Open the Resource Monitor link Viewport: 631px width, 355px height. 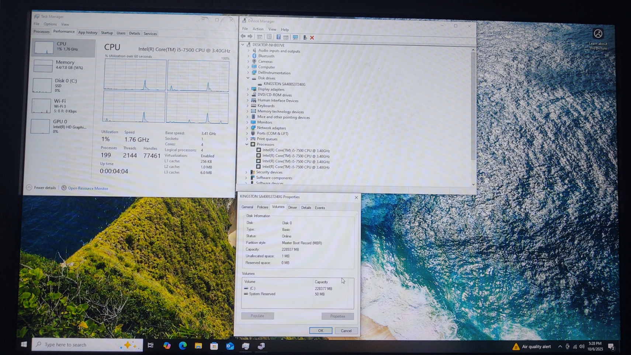[x=88, y=189]
